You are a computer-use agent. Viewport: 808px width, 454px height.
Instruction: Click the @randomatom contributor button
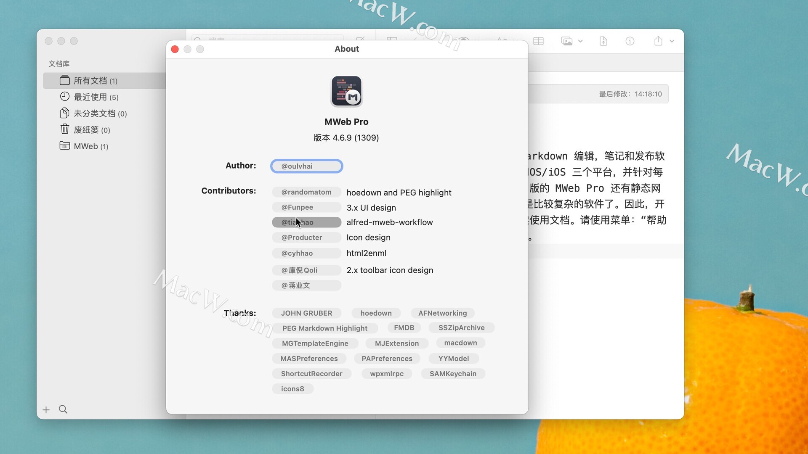307,192
